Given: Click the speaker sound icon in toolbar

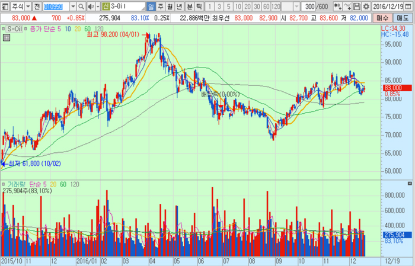Looking at the screenshot, I should tap(90, 6).
